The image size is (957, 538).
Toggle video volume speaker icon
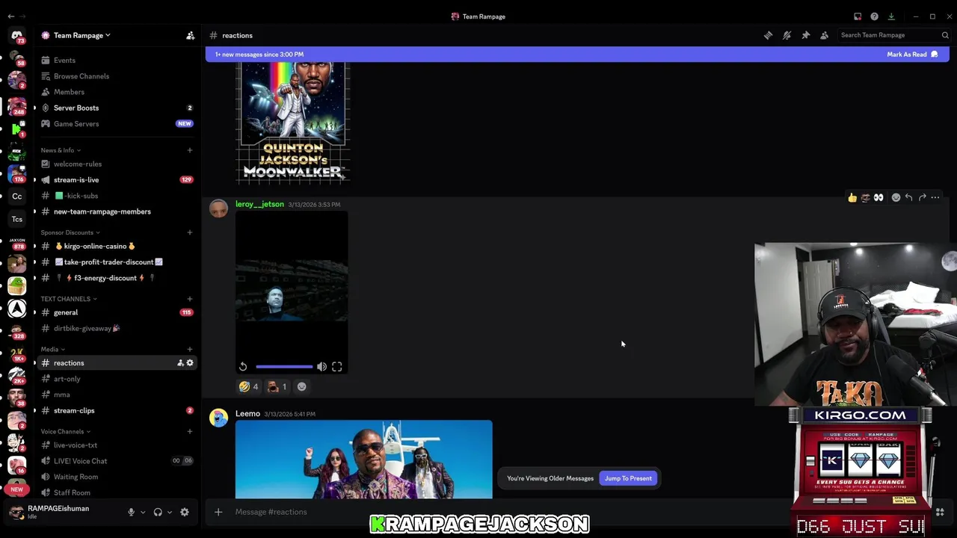321,367
